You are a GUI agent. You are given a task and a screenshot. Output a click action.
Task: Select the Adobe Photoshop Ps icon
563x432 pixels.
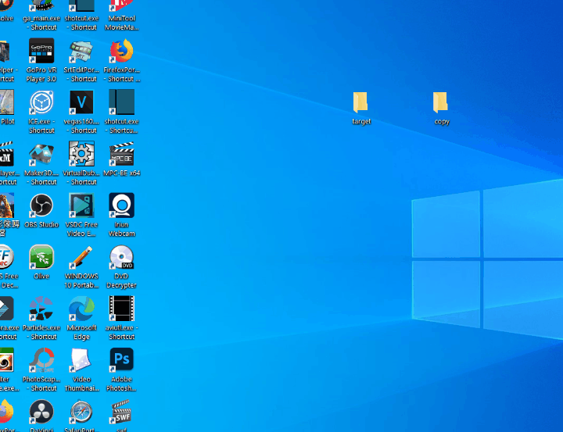[122, 360]
